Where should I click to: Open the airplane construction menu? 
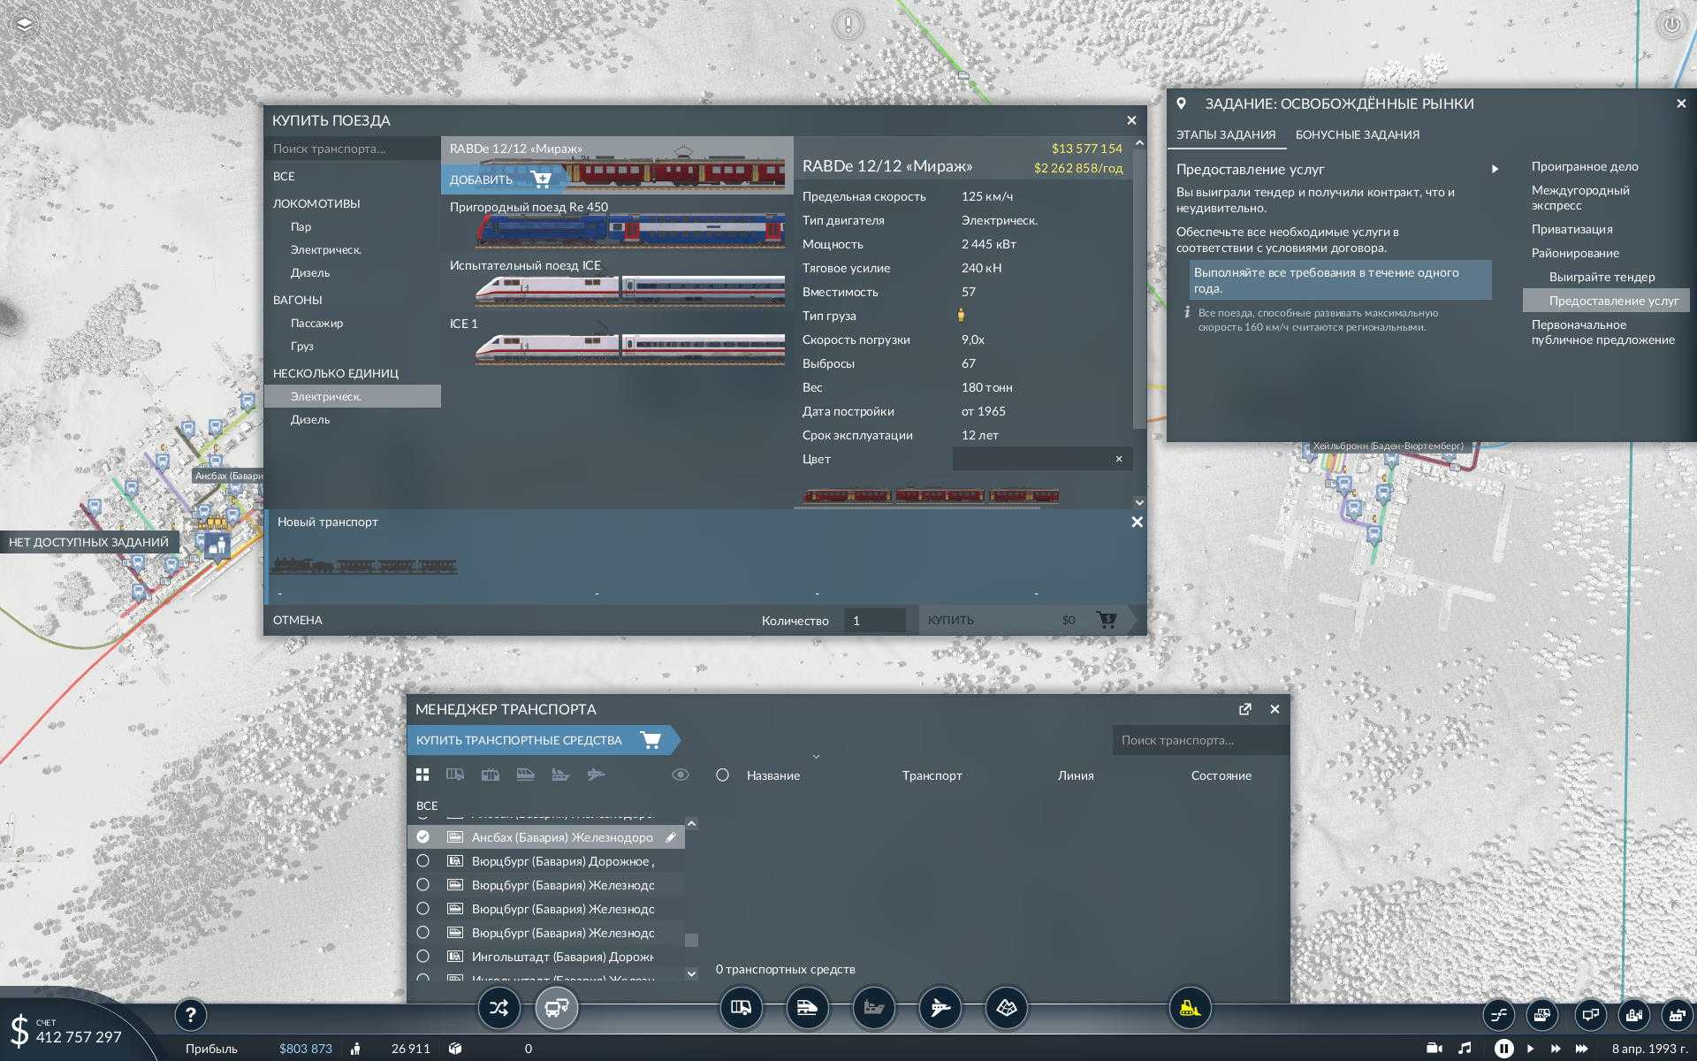[x=940, y=1007]
